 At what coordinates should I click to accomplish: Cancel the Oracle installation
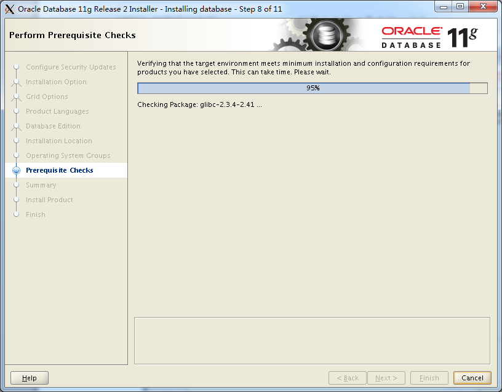472,378
